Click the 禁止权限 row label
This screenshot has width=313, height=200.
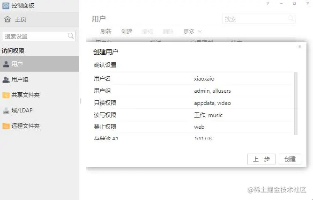(105, 127)
